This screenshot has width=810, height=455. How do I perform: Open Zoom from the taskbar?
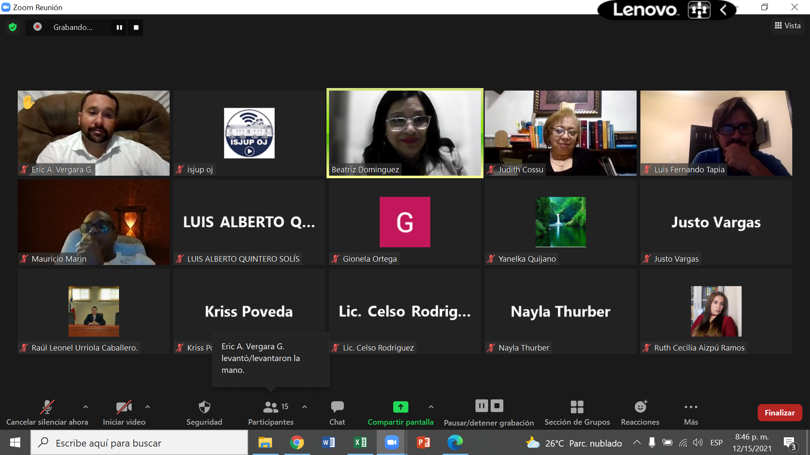tap(392, 443)
